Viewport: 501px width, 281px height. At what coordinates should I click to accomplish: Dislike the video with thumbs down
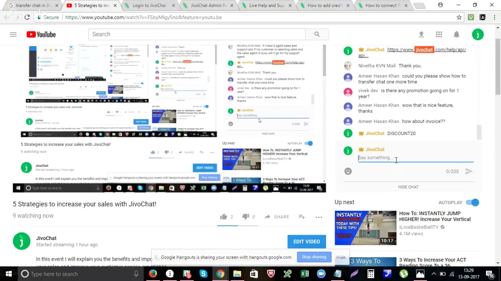pos(245,217)
